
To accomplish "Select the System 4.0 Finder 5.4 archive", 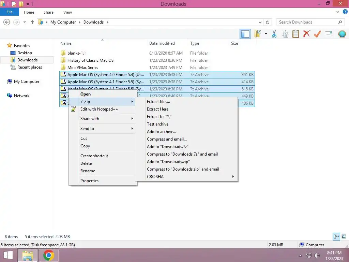I will (157, 75).
